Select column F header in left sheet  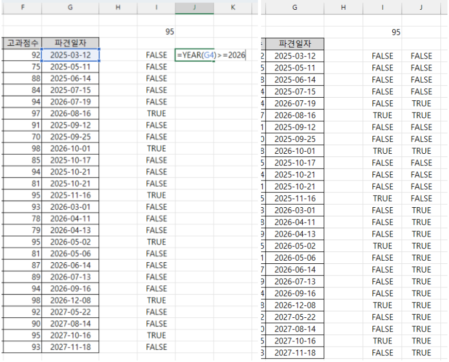(22, 7)
